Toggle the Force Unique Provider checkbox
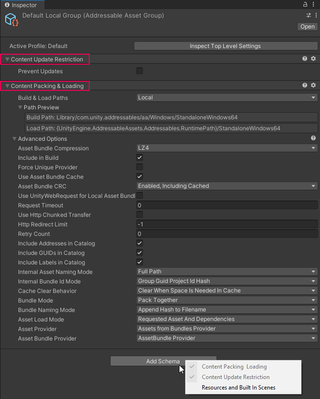The width and height of the screenshot is (320, 399). 140,167
